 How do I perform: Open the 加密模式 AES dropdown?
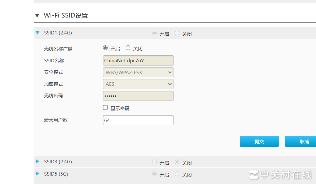[x=138, y=84]
